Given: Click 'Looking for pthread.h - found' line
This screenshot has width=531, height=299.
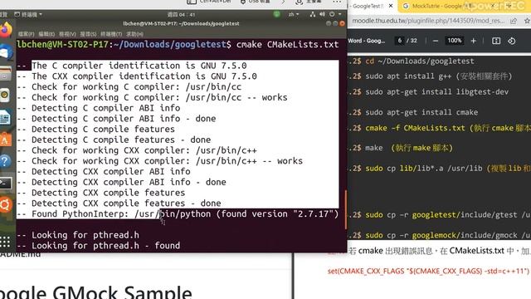Looking at the screenshot, I should click(99, 246).
